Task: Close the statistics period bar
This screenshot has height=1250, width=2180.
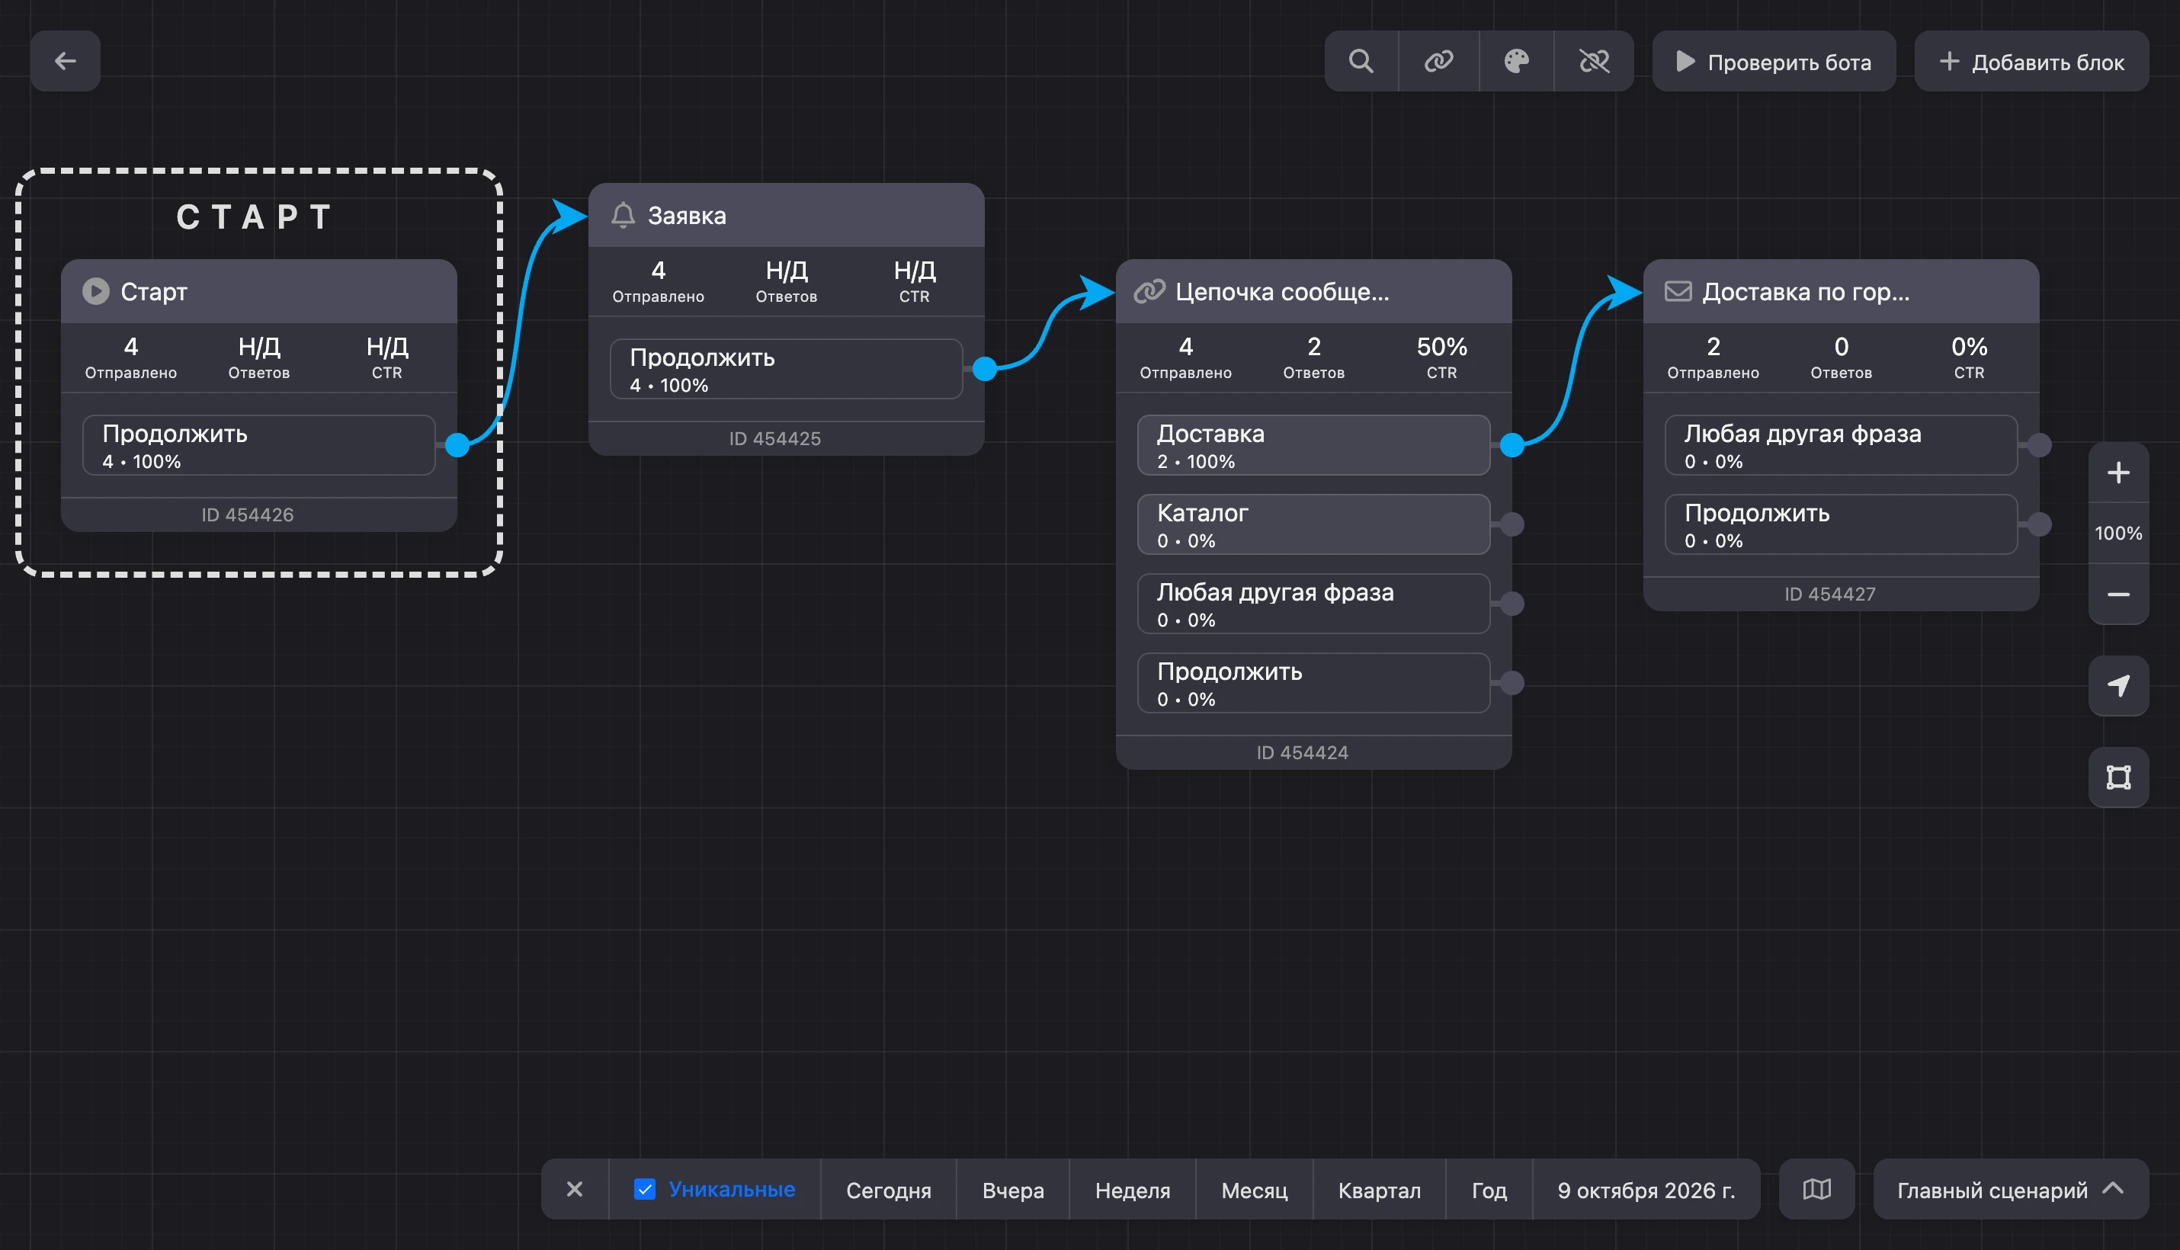Action: point(575,1189)
